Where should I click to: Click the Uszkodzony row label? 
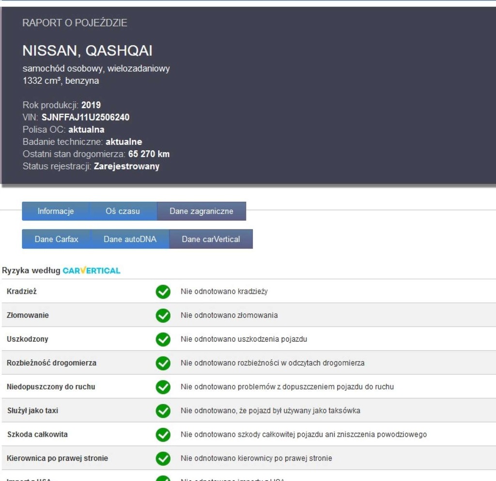28,339
